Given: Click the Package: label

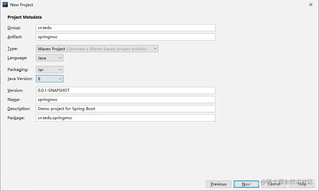Looking at the screenshot, I should coord(16,118).
